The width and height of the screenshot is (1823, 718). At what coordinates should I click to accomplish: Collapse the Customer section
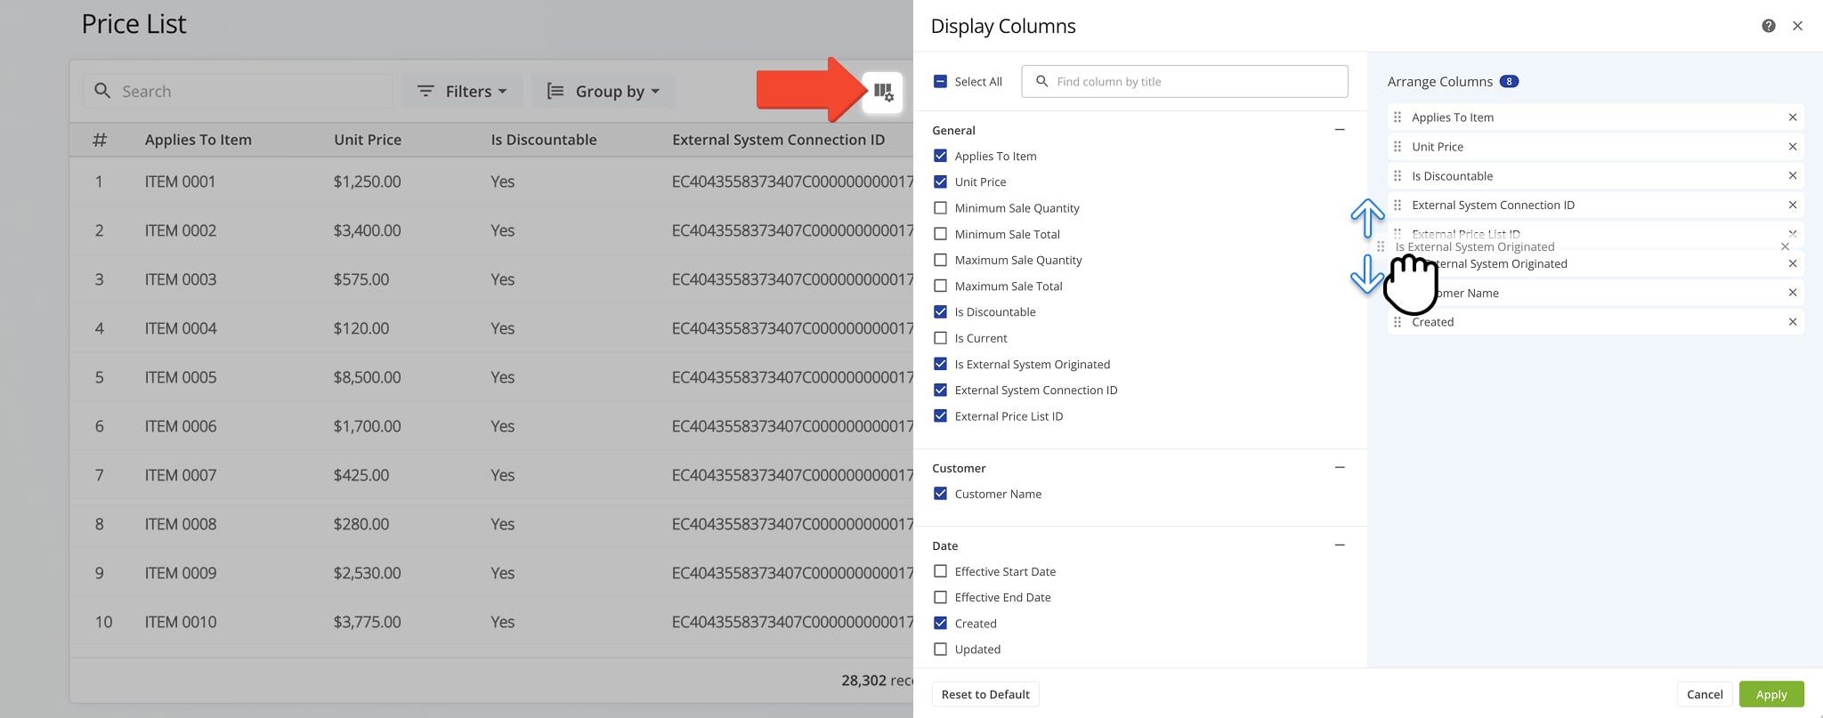[x=1339, y=468]
